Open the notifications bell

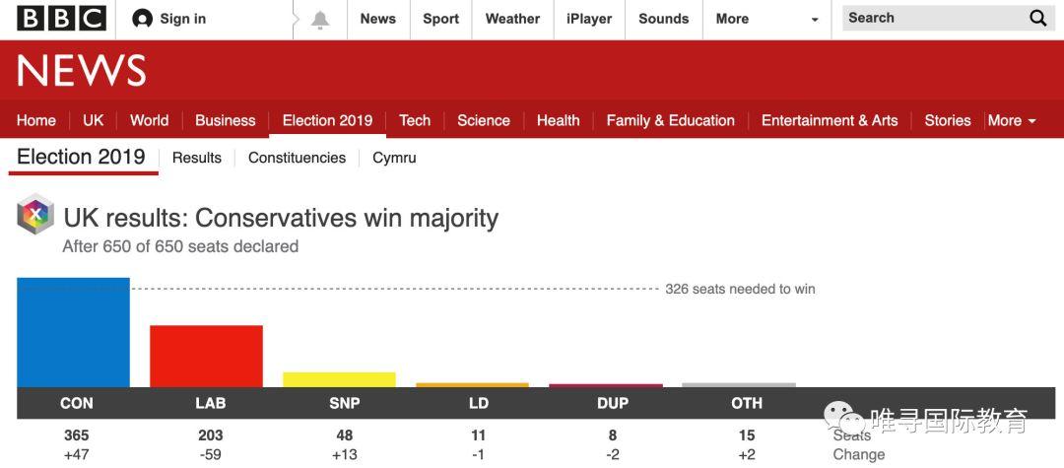tap(320, 20)
